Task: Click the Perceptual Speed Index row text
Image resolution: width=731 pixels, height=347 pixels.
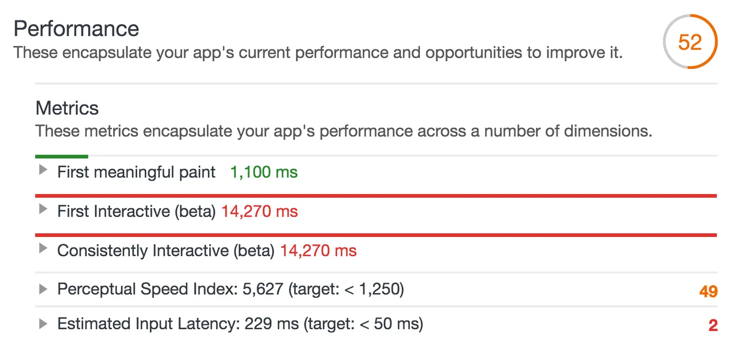Action: (230, 289)
